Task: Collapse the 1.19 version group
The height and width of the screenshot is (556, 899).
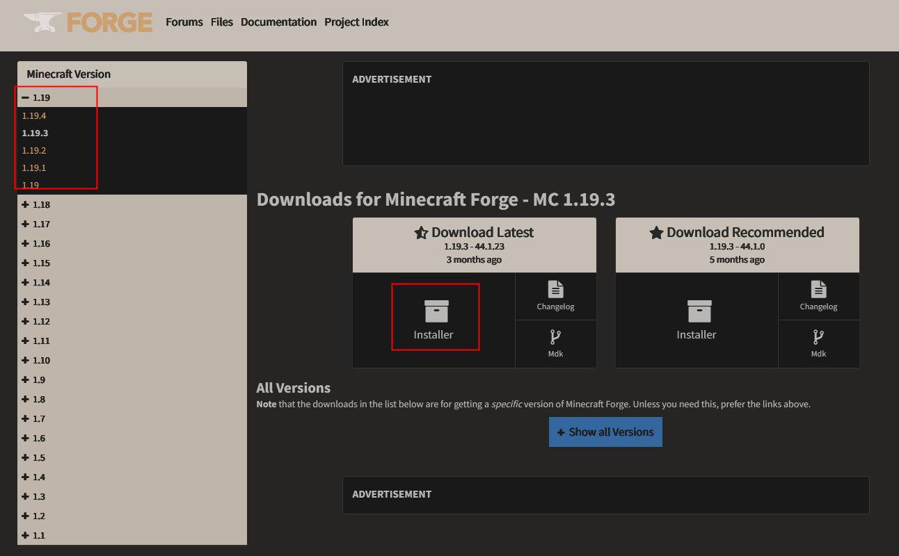Action: coord(132,97)
